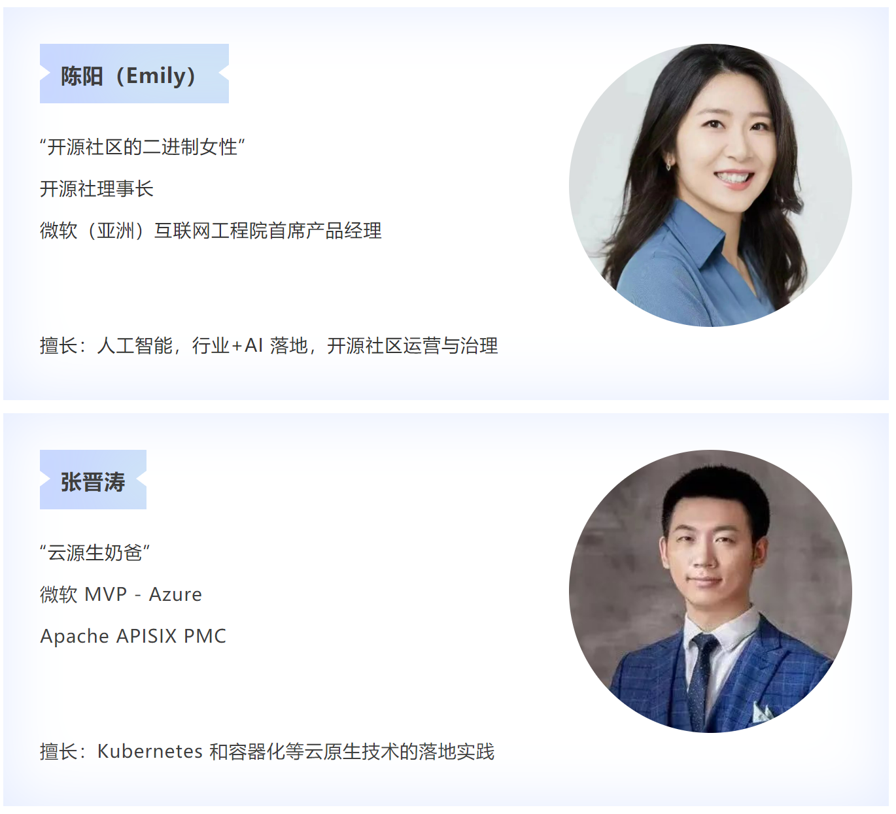Click the Apache APISIX PMC text

click(x=133, y=636)
